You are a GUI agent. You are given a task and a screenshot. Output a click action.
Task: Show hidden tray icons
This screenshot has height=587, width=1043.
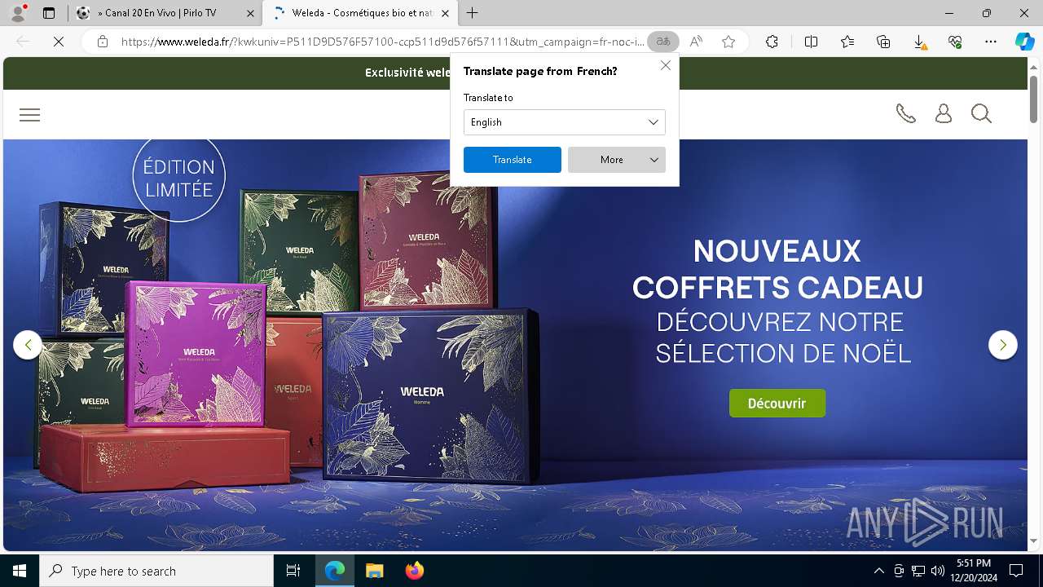pyautogui.click(x=878, y=571)
